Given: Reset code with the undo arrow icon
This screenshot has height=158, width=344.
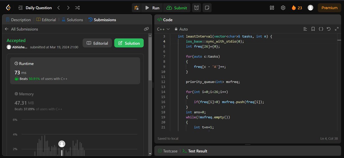Looking at the screenshot, I should pyautogui.click(x=329, y=29).
